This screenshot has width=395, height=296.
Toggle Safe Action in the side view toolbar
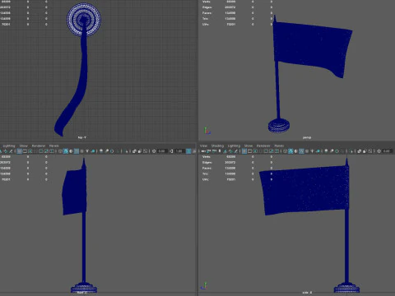(272, 151)
